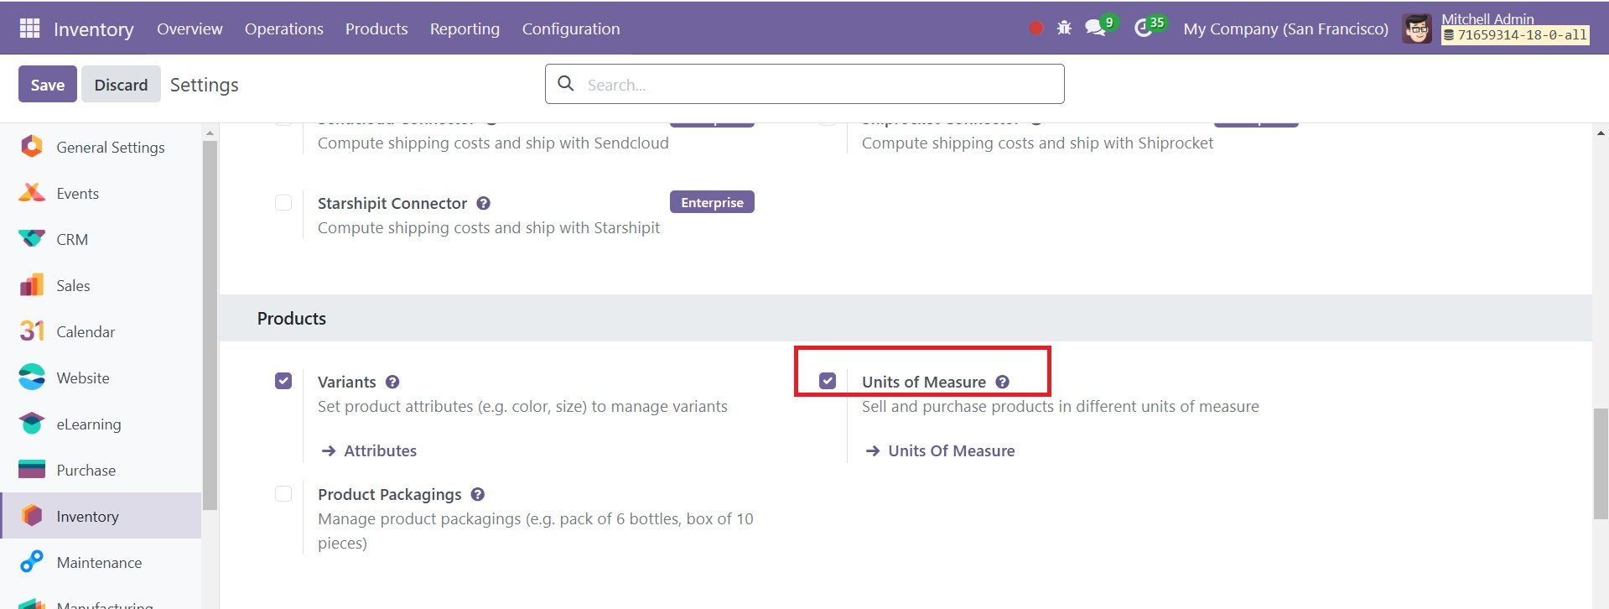Image resolution: width=1609 pixels, height=609 pixels.
Task: Expand the Operations menu
Action: (x=283, y=29)
